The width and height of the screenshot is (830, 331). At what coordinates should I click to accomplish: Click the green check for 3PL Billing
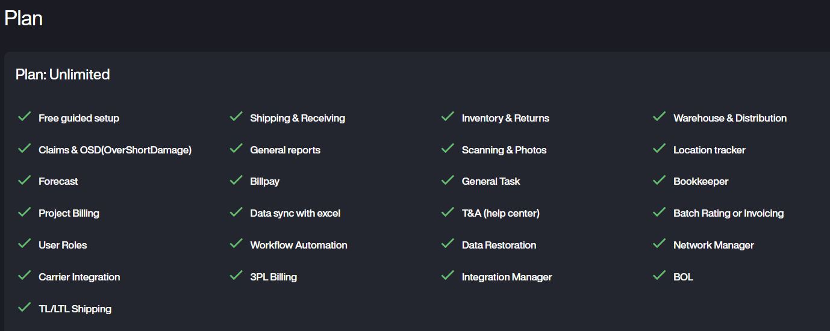pos(236,276)
